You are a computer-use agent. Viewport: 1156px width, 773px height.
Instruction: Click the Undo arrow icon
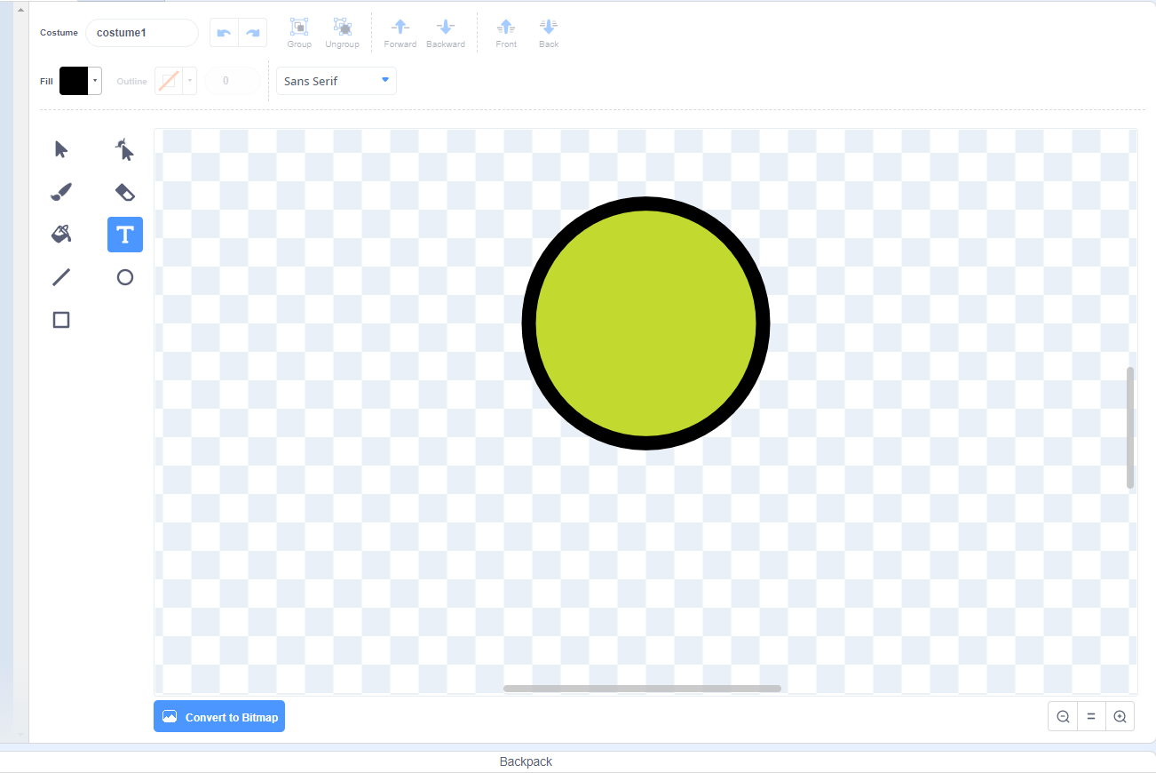pos(222,32)
